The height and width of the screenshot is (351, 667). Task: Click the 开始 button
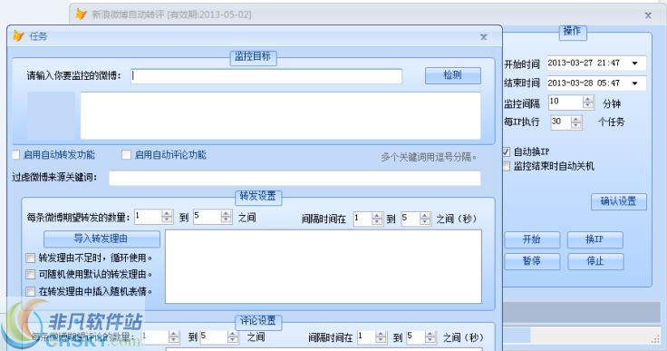532,239
